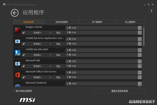Click the Intel Security Assist icon
157x105 pixels.
coord(17,52)
